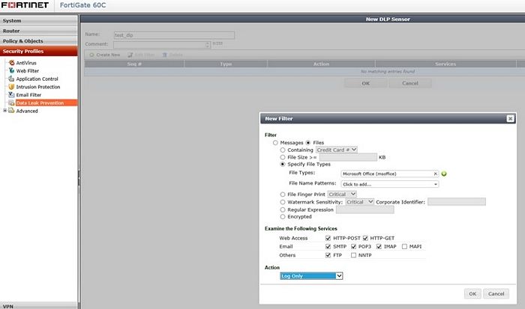This screenshot has width=525, height=309.
Task: Open the System menu section
Action: pos(39,20)
